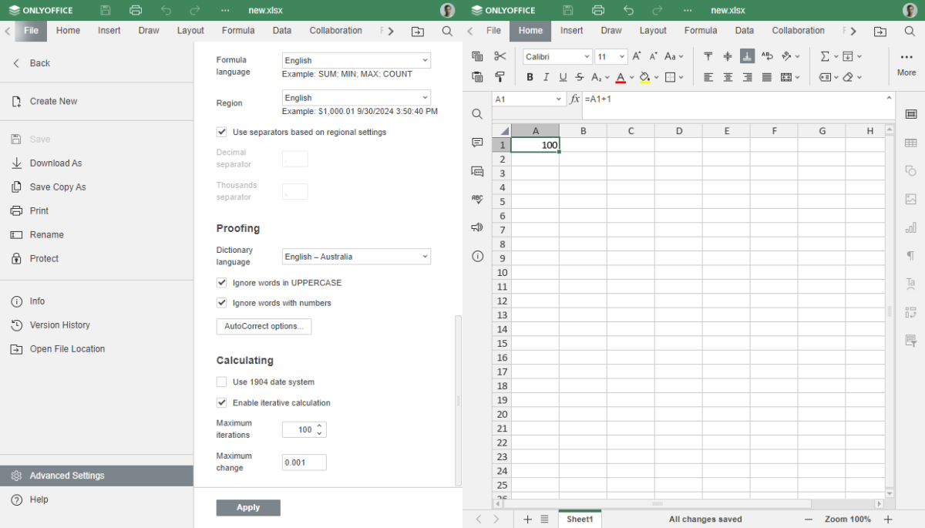The width and height of the screenshot is (925, 528).
Task: Open spell checking from the left sidebar
Action: click(x=476, y=199)
